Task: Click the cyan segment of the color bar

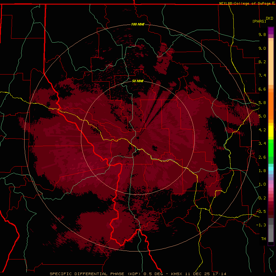Action: [x=271, y=169]
